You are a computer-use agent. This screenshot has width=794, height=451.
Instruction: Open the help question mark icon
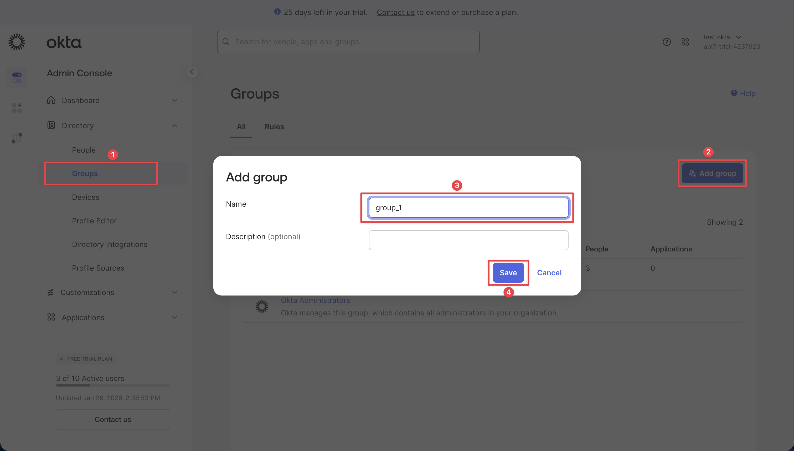point(667,42)
